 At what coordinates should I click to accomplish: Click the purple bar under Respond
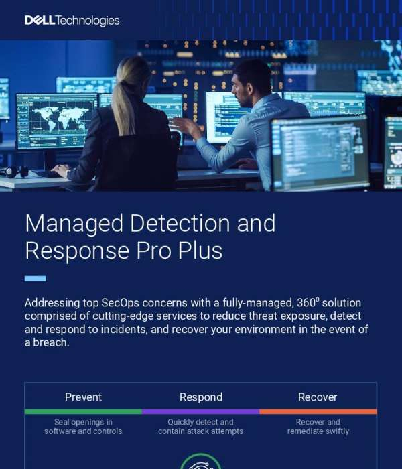(201, 411)
